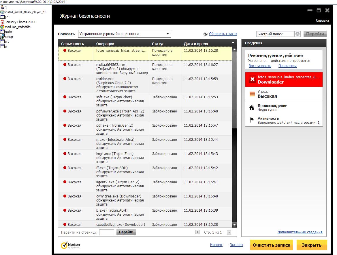Screen dimensions: 337x255
Task: Click the scroll down arrow of threat list
Action: 234,225
